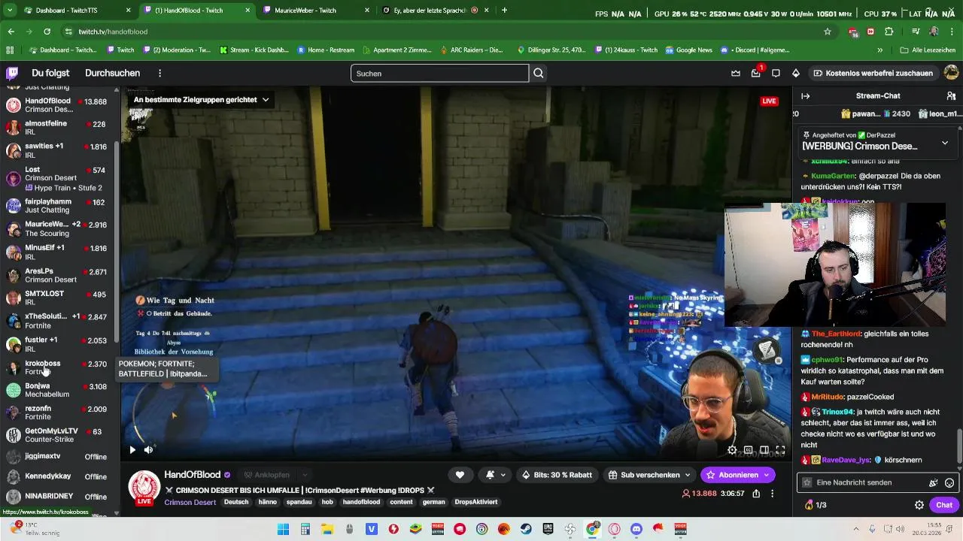Open the Steam taskbar icon

[526, 529]
